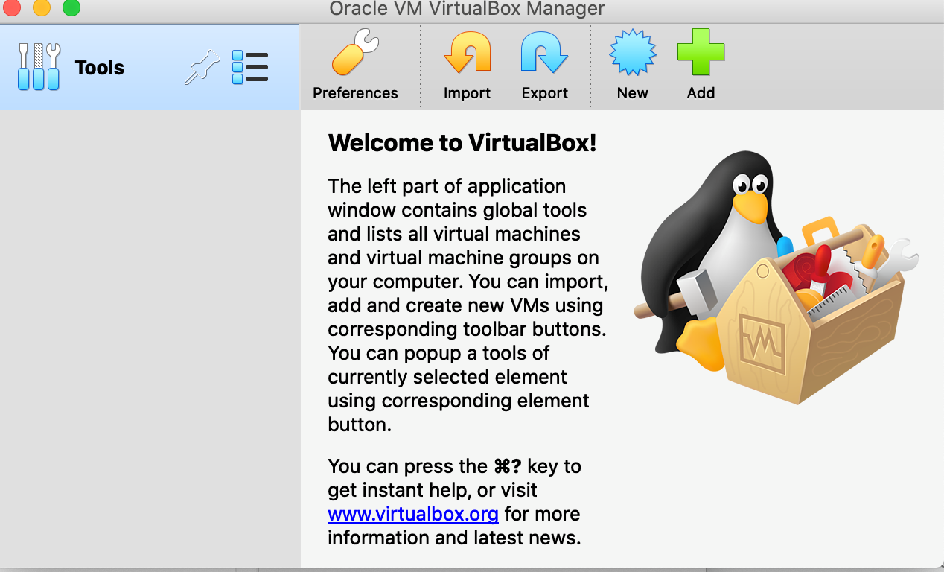Click the Import appliance arrow icon

click(467, 54)
